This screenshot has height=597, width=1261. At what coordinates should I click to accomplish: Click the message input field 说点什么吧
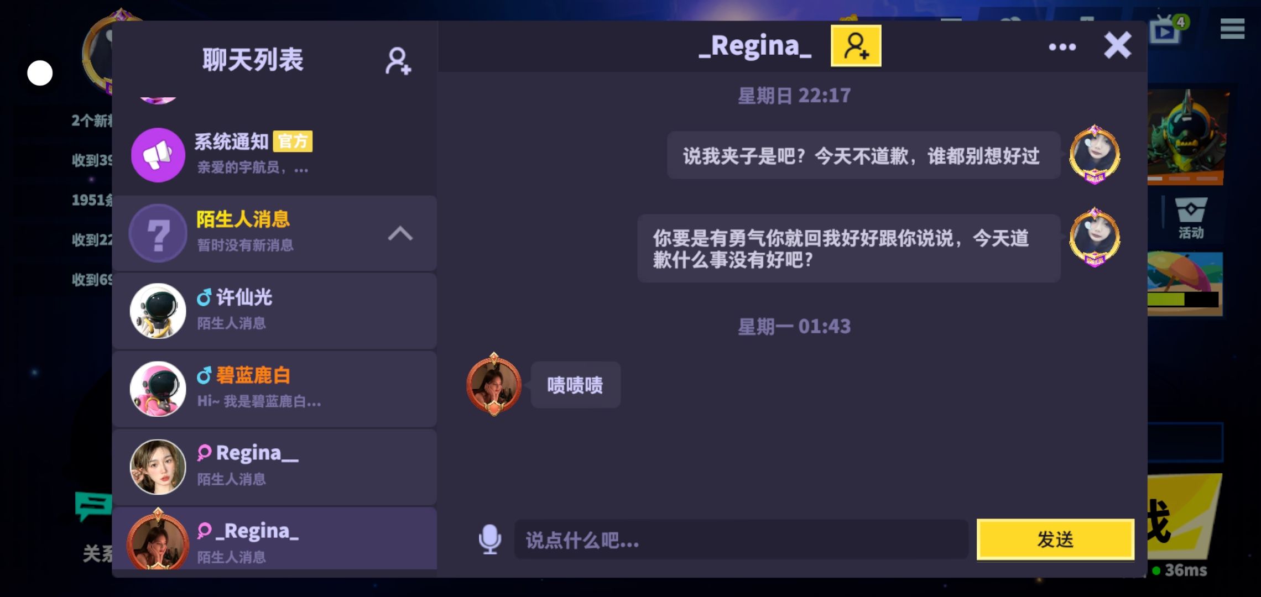pyautogui.click(x=741, y=540)
